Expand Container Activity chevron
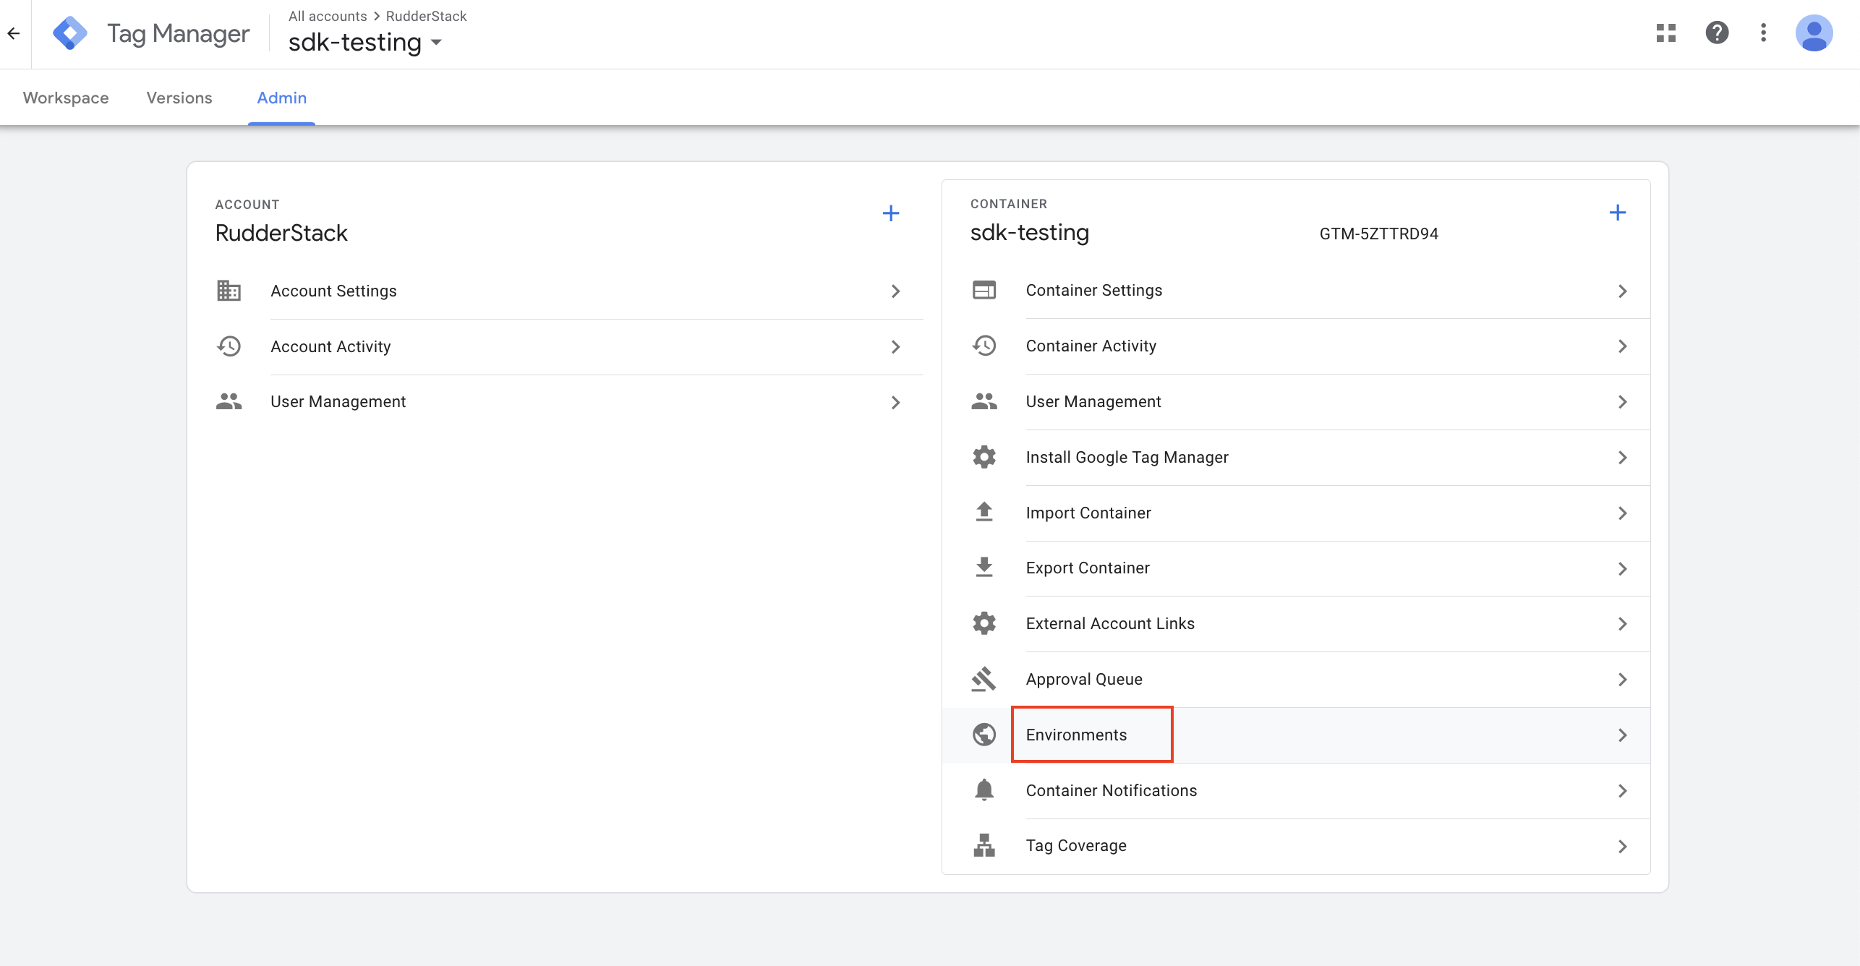This screenshot has width=1860, height=966. (x=1623, y=346)
